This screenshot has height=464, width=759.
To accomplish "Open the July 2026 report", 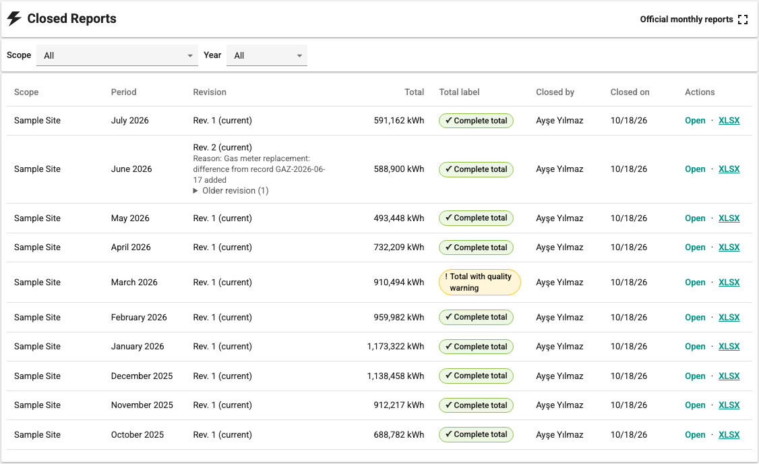I will (x=694, y=121).
